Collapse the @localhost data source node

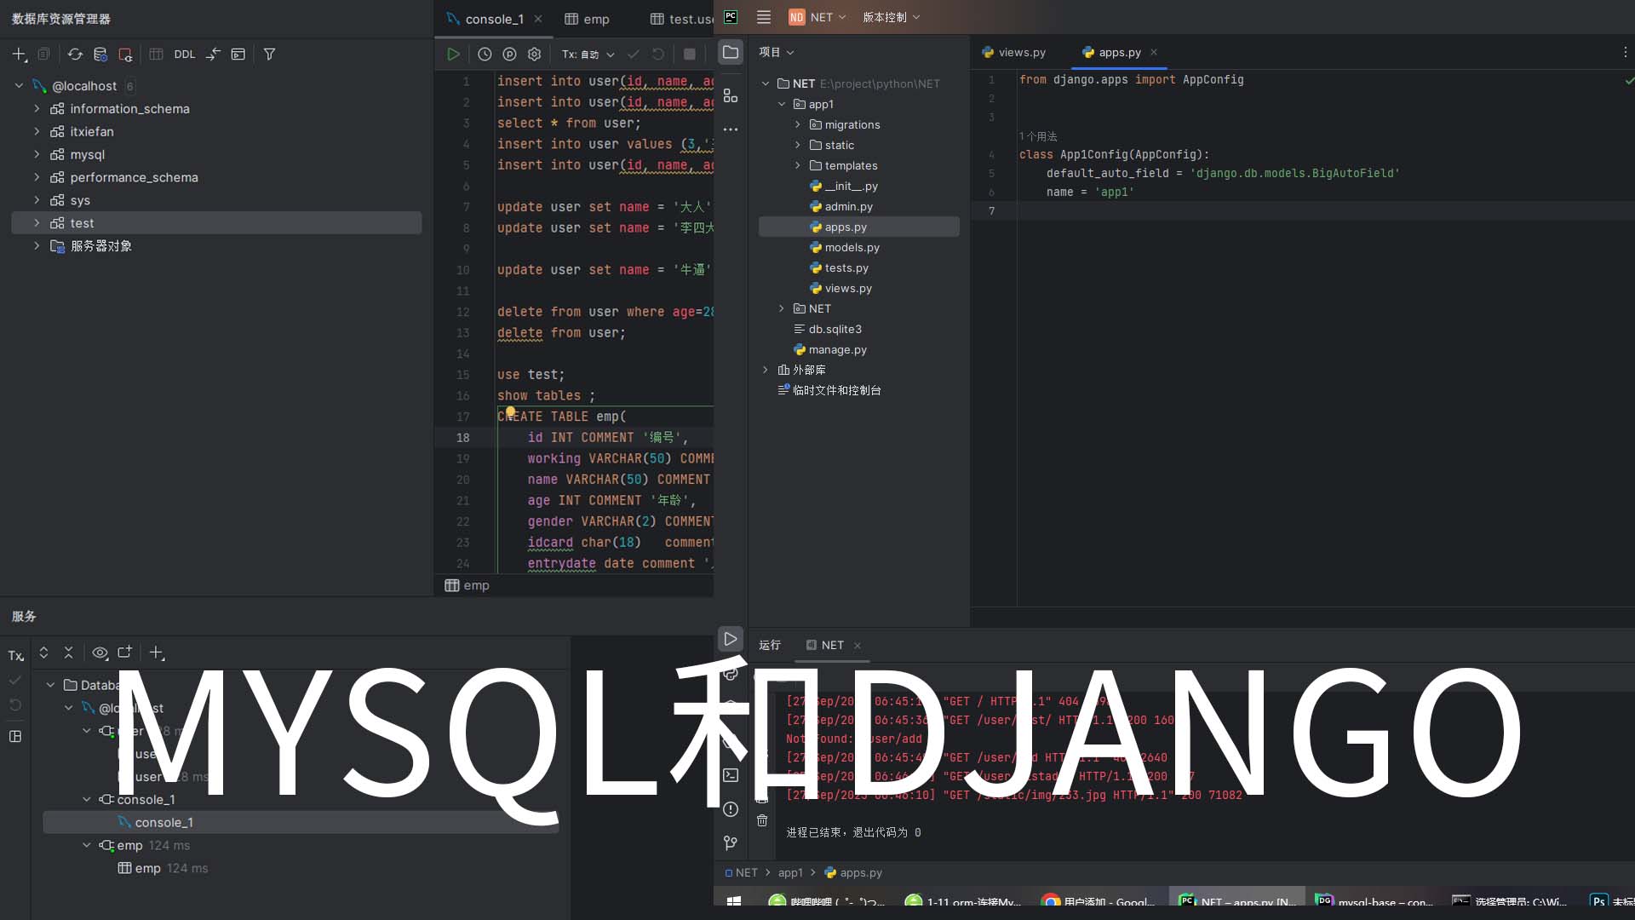point(19,86)
